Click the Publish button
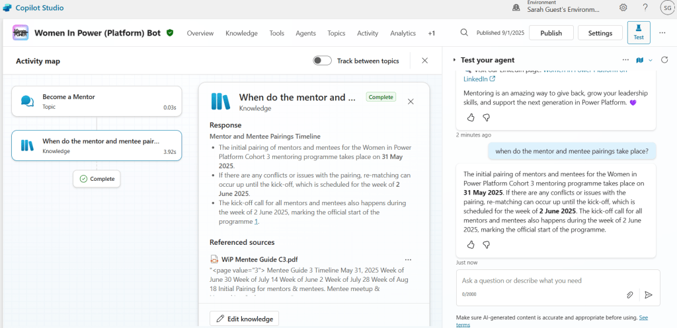This screenshot has height=328, width=677. pos(551,33)
